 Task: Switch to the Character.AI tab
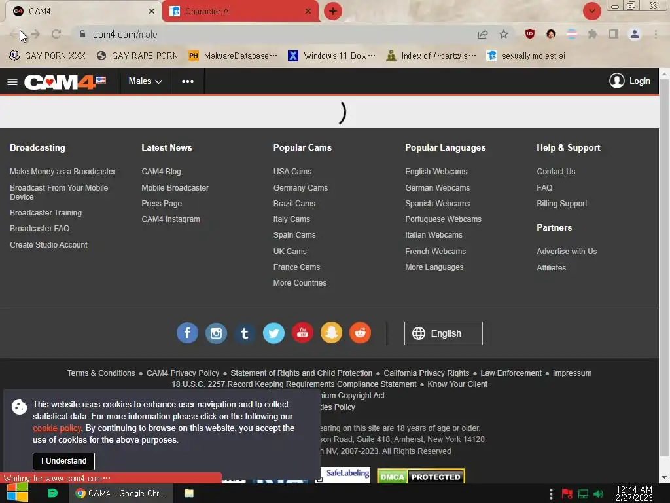(239, 12)
